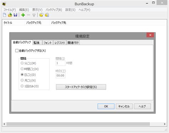Open the 表示(V) menu
169x133 pixels.
[x=37, y=10]
